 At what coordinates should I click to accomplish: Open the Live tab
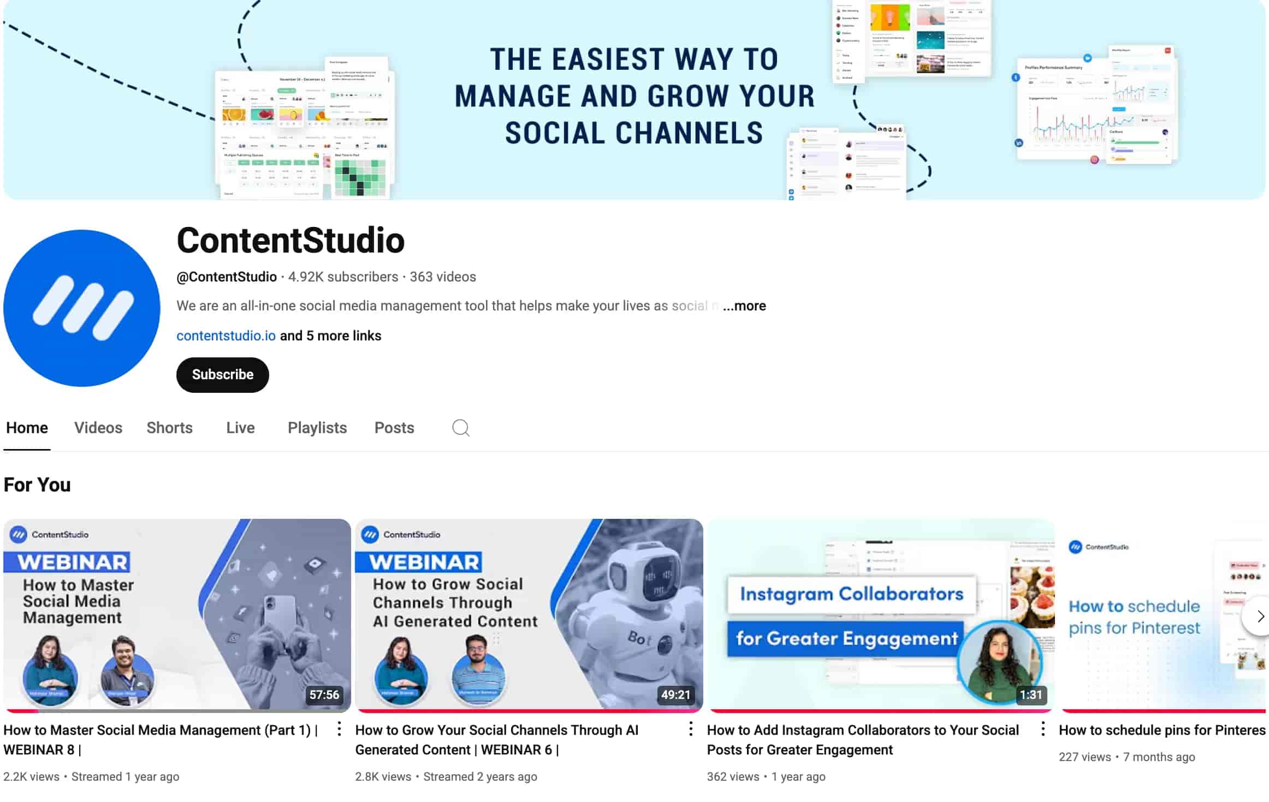[240, 428]
